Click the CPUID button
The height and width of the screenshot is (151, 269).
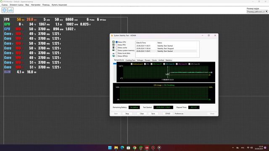[168, 114]
